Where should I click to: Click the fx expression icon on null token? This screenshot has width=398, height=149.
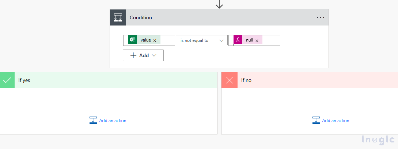(238, 40)
